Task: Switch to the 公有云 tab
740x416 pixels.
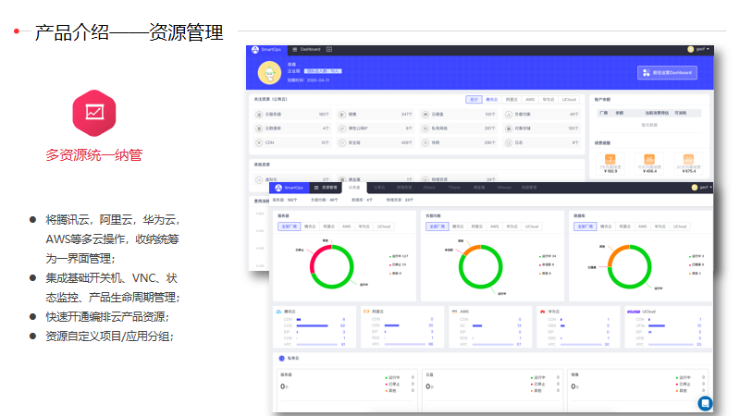Action: (380, 188)
